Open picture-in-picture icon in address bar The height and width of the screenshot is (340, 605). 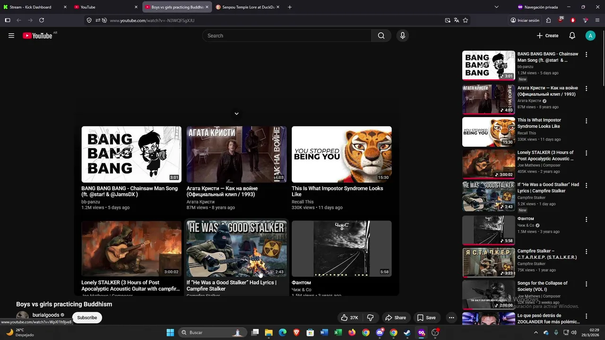448,20
